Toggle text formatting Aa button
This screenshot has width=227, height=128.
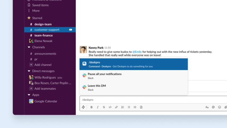207,107
